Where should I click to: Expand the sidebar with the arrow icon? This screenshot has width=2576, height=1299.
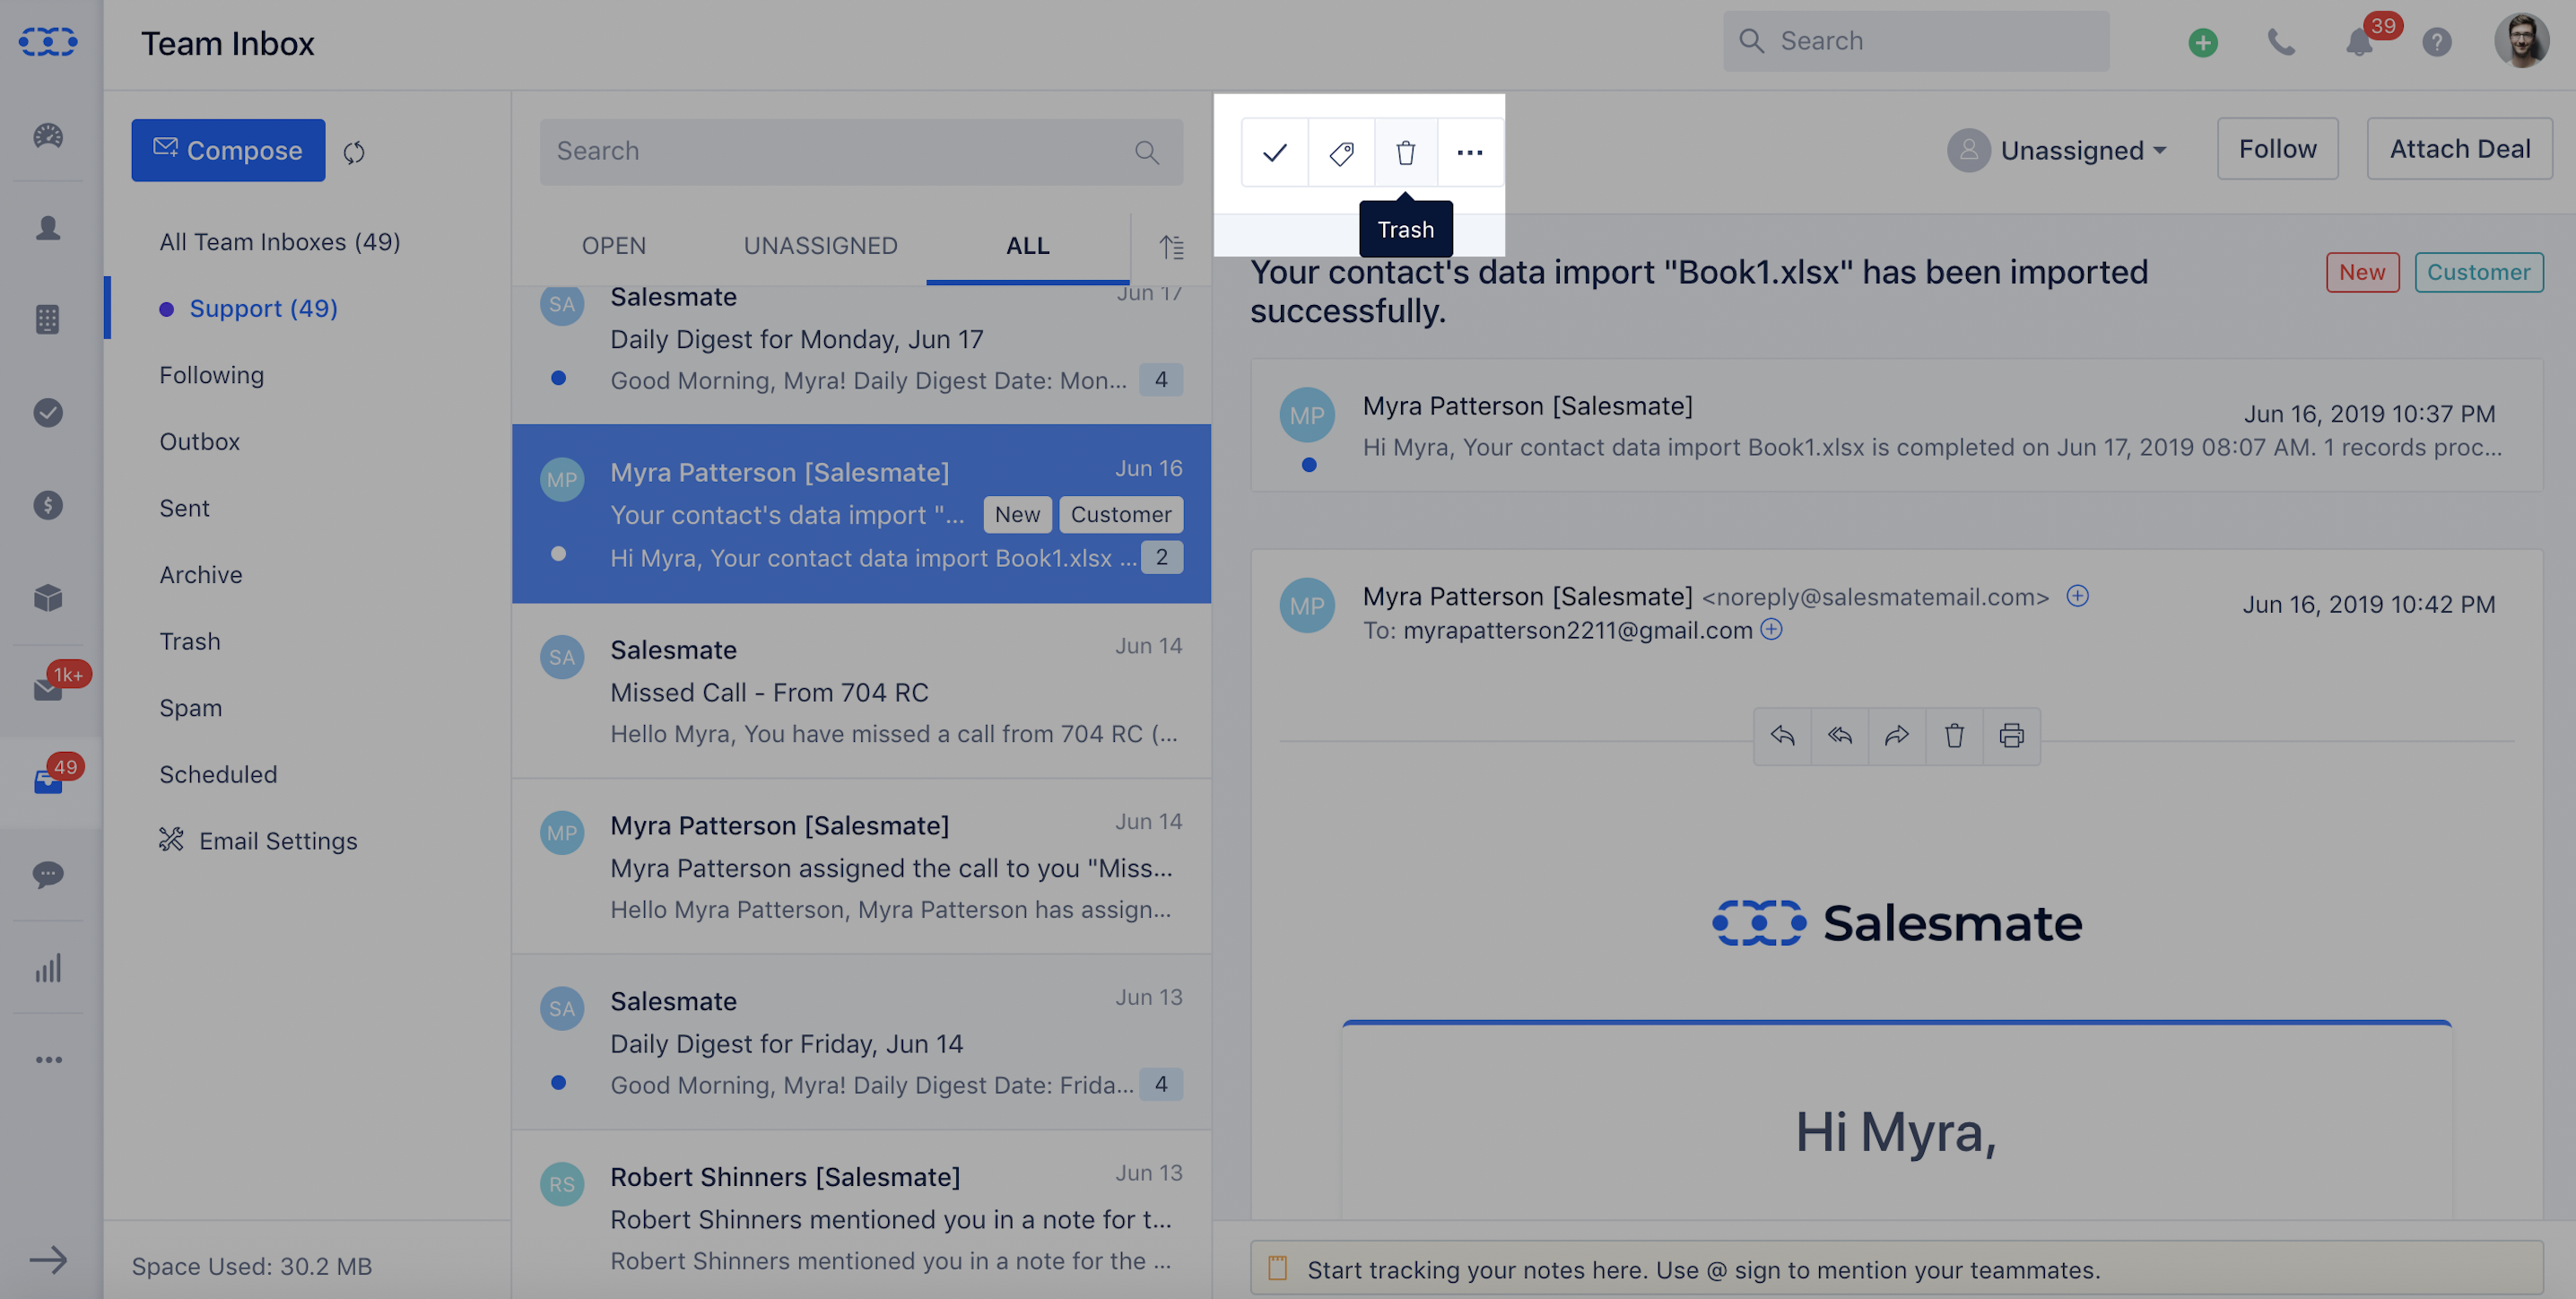[48, 1260]
